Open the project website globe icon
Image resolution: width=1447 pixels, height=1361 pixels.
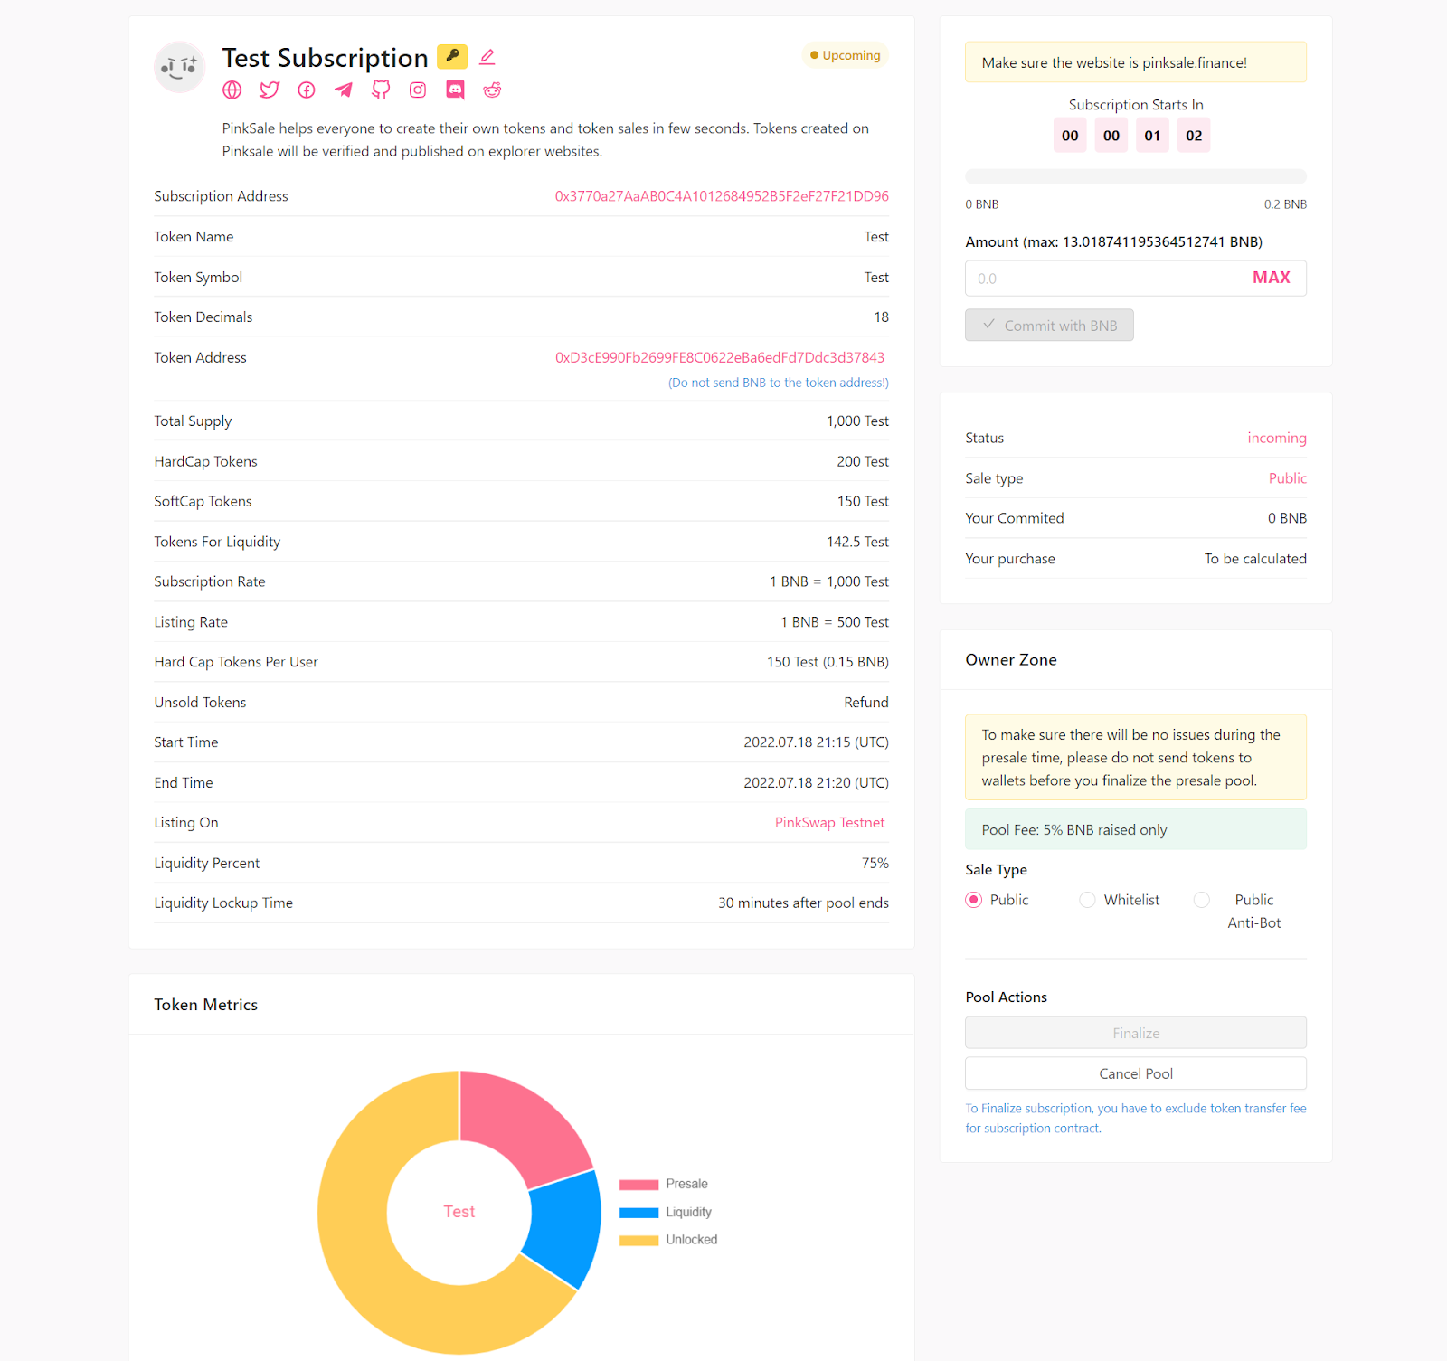[x=232, y=90]
